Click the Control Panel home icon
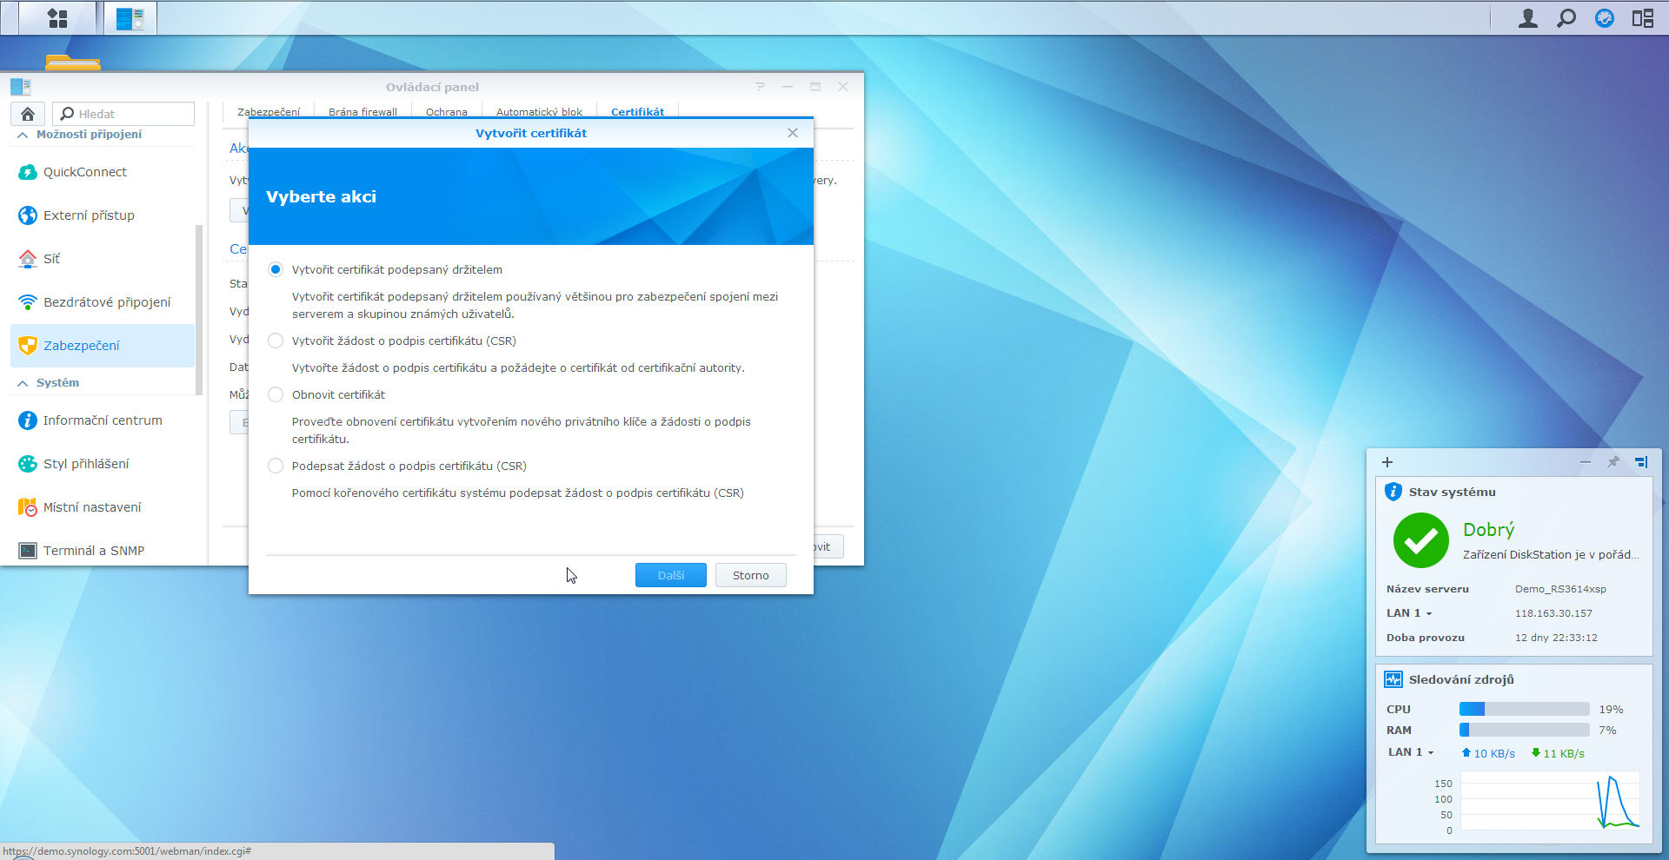The height and width of the screenshot is (860, 1669). (x=28, y=114)
